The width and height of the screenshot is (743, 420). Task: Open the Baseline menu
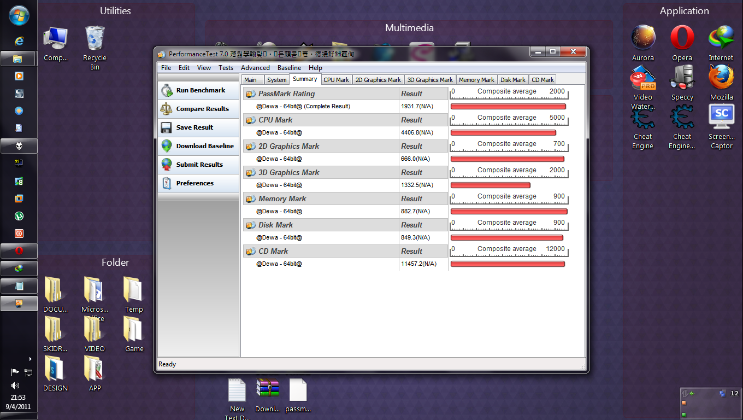pyautogui.click(x=289, y=68)
